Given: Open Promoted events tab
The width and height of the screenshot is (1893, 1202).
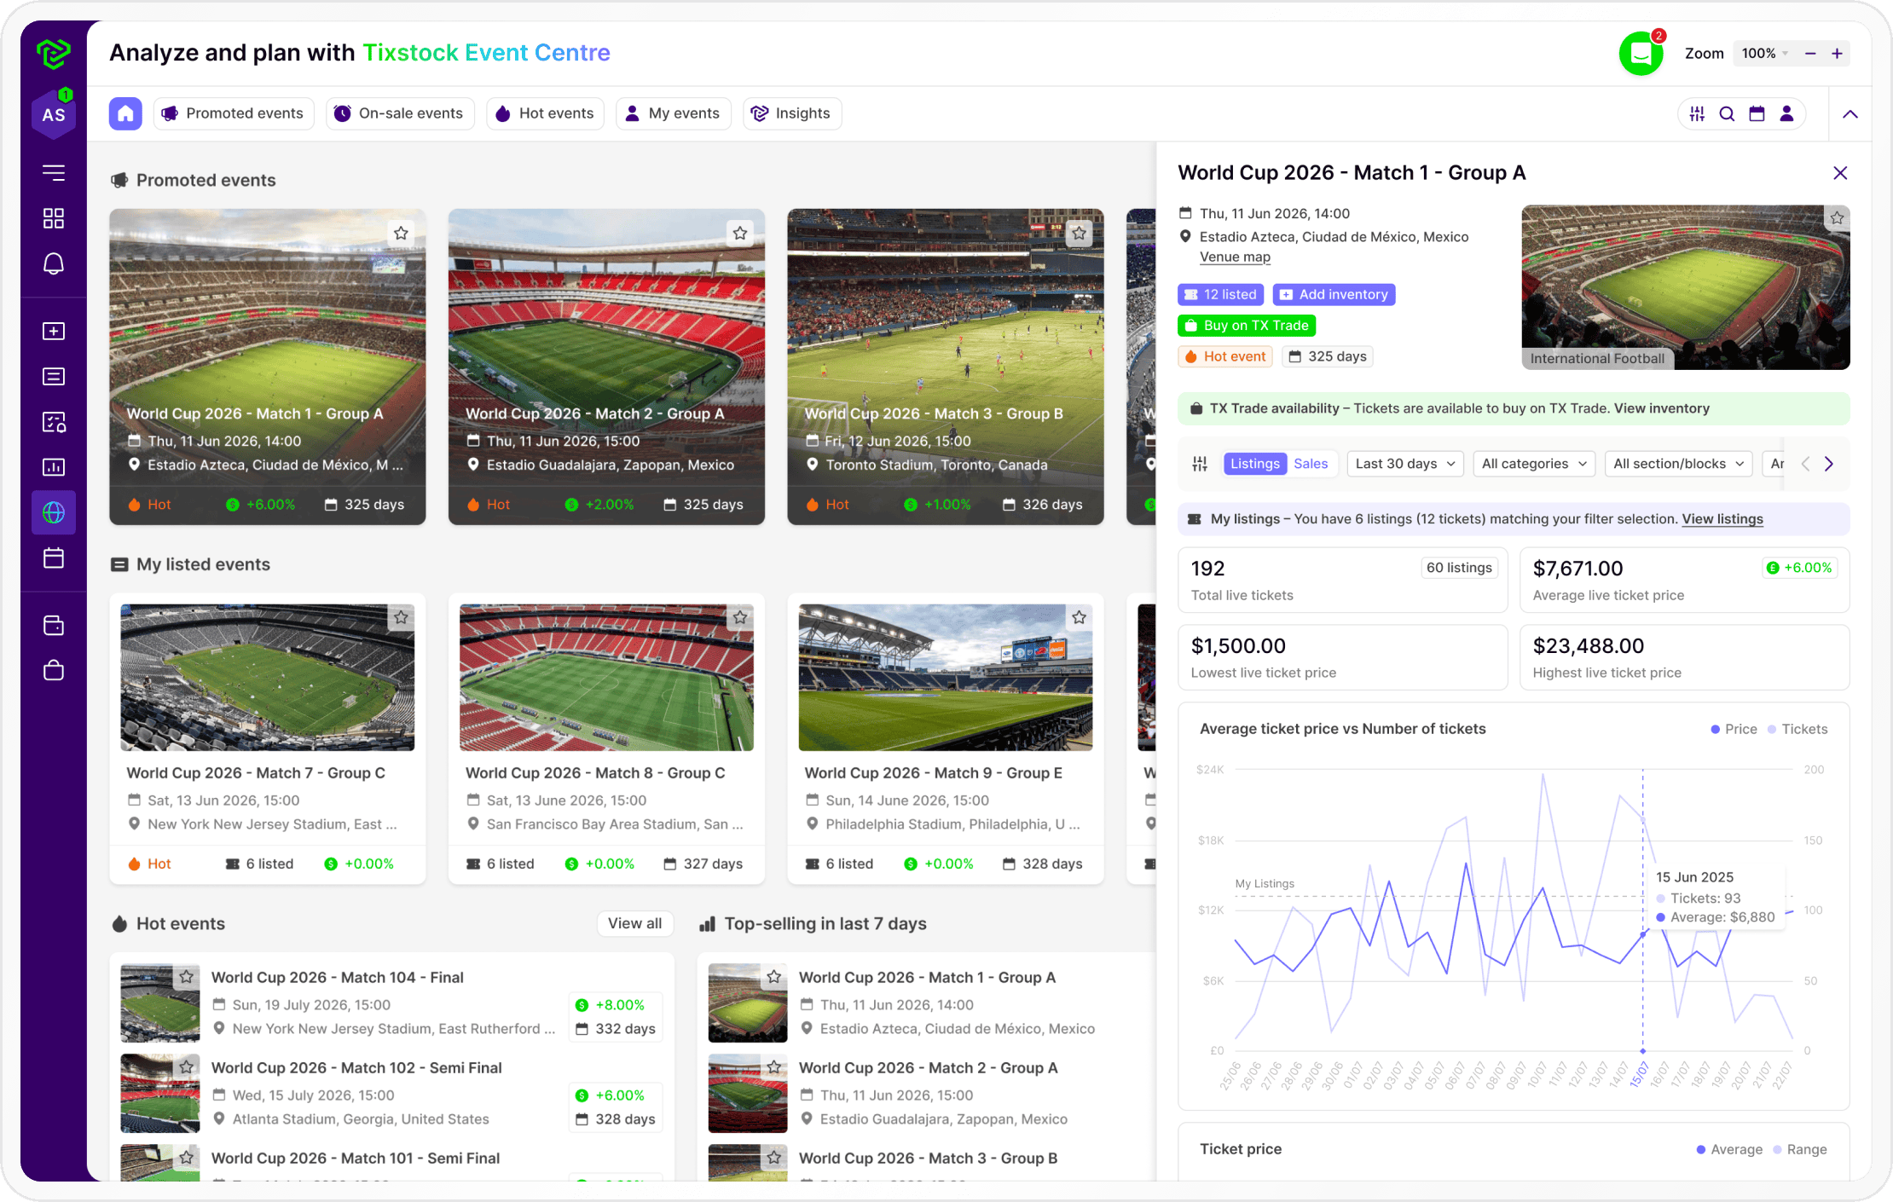Looking at the screenshot, I should click(x=234, y=113).
